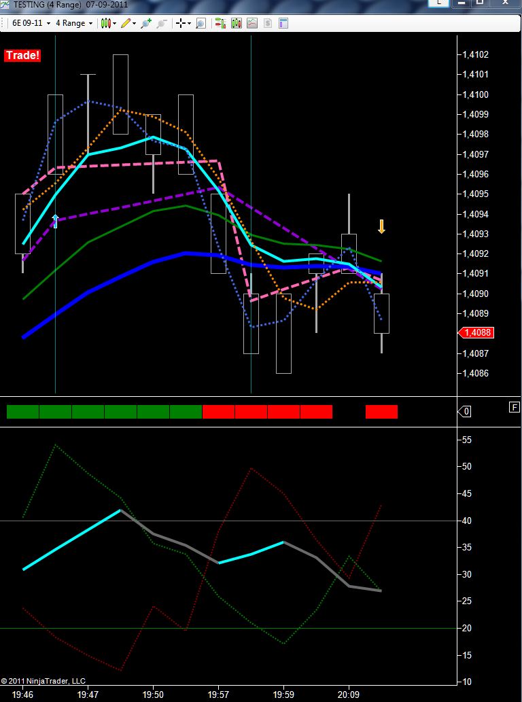
Task: Click the 40 value on indicator axis
Action: coord(466,521)
